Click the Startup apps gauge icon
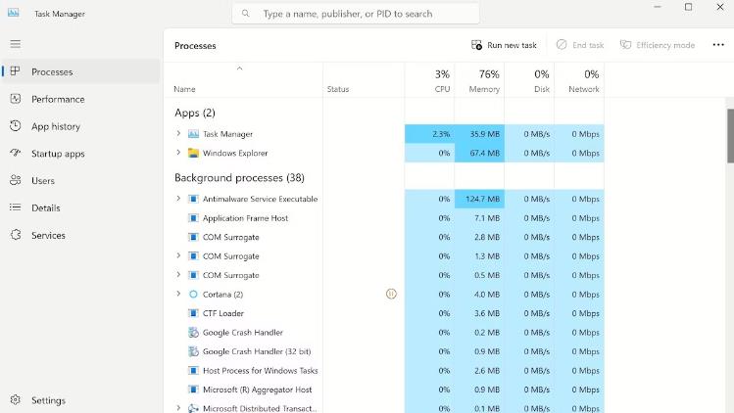 [x=15, y=153]
